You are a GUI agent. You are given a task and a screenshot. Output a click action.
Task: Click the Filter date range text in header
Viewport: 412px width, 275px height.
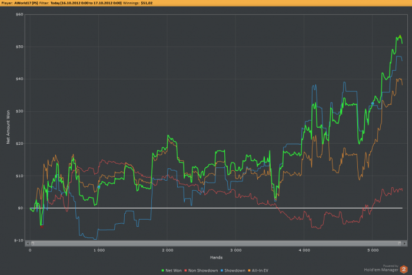point(86,3)
